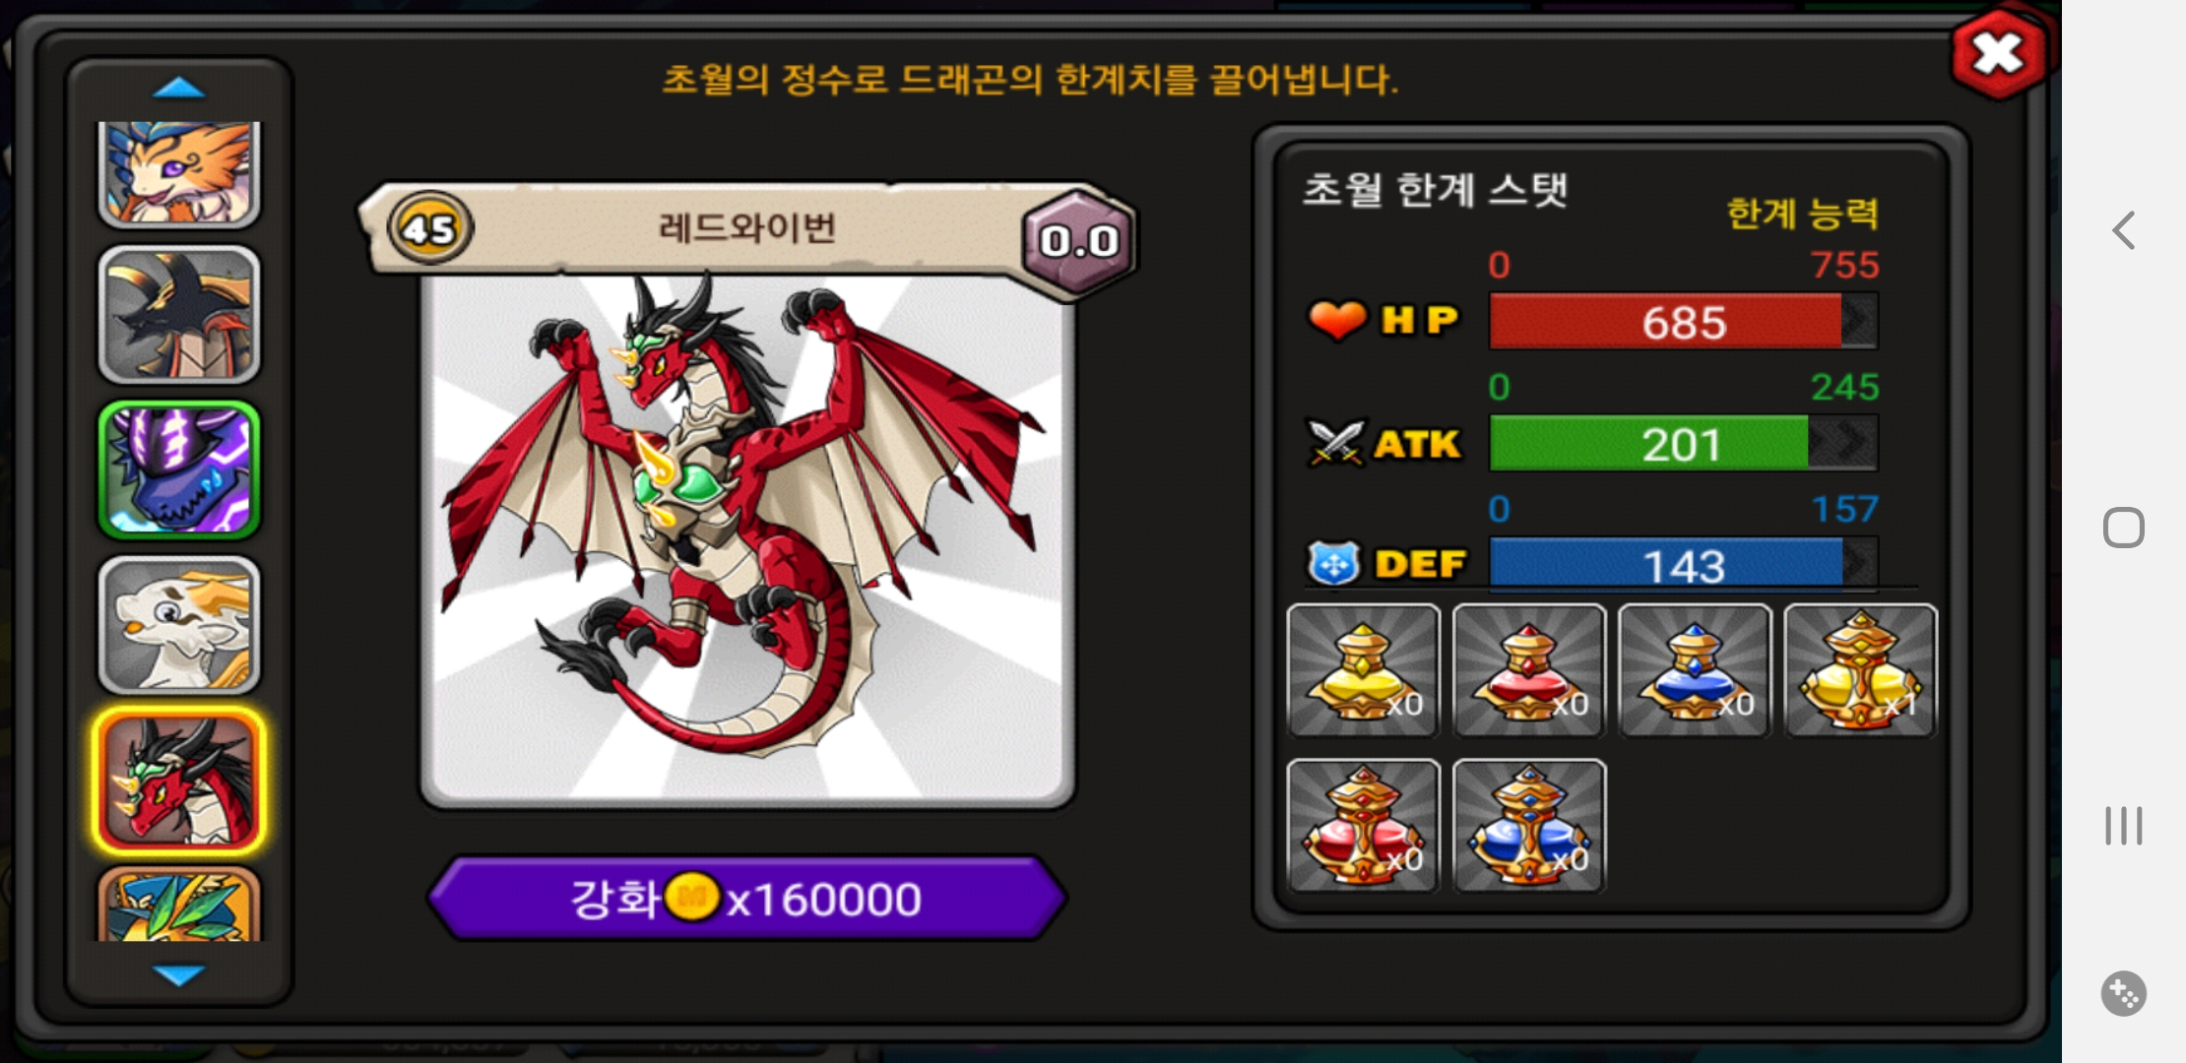
Task: Select the yellow essence potion with x0
Action: [x=1364, y=670]
